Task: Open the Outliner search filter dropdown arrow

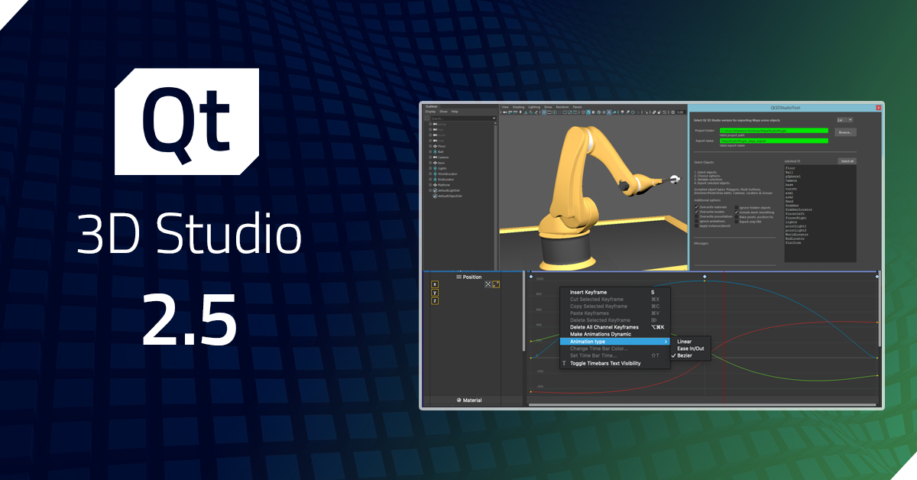Action: pyautogui.click(x=495, y=118)
